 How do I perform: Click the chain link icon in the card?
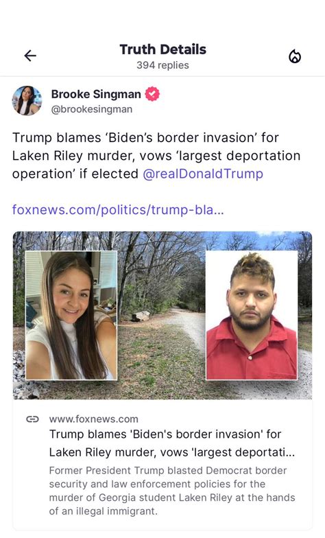pos(33,419)
